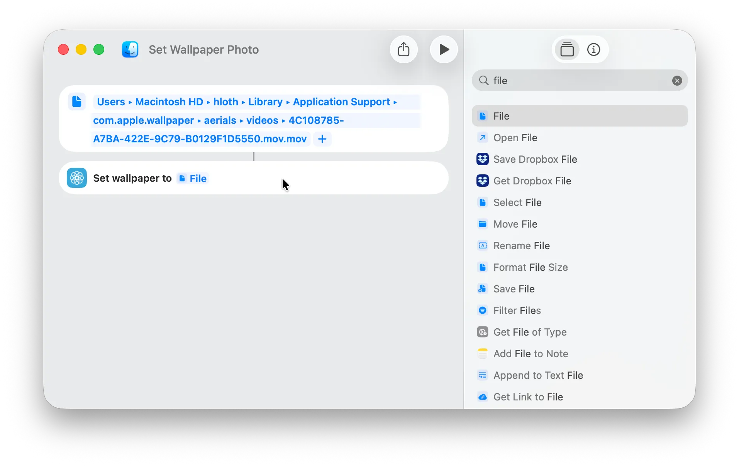The image size is (739, 466).
Task: Choose the 'Get File of Type' action
Action: click(x=580, y=332)
